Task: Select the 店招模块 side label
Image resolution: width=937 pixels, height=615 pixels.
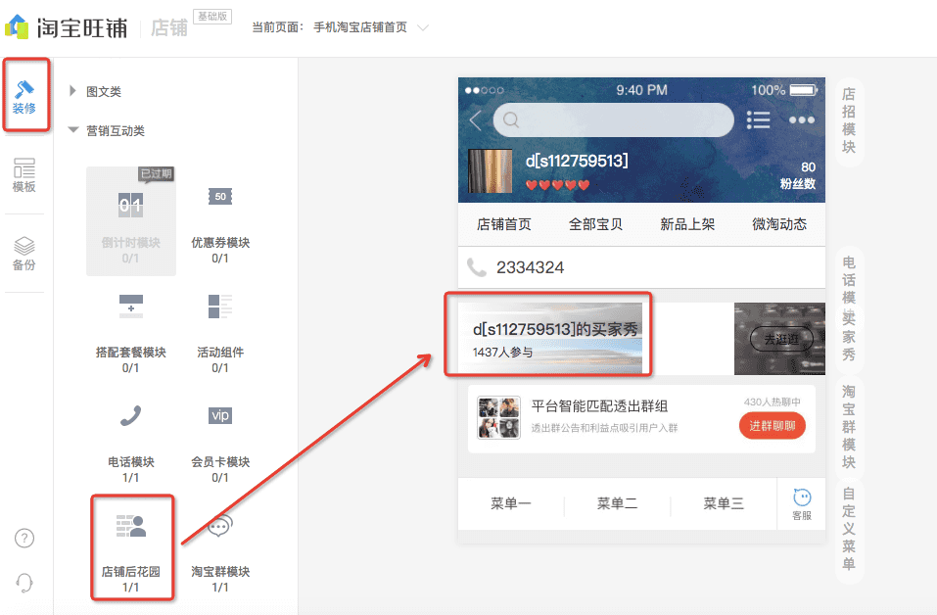Action: pyautogui.click(x=849, y=120)
